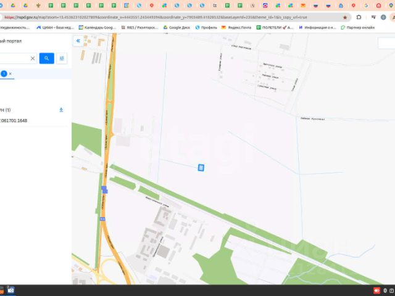Switch to the browser tab with the red house icon
Screen dimensions: 395x296
click(x=378, y=6)
